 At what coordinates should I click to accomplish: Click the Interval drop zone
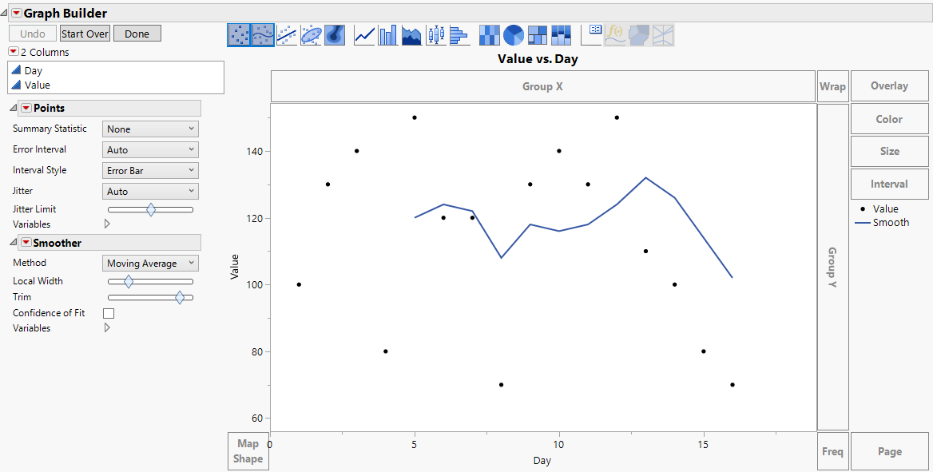(x=890, y=184)
